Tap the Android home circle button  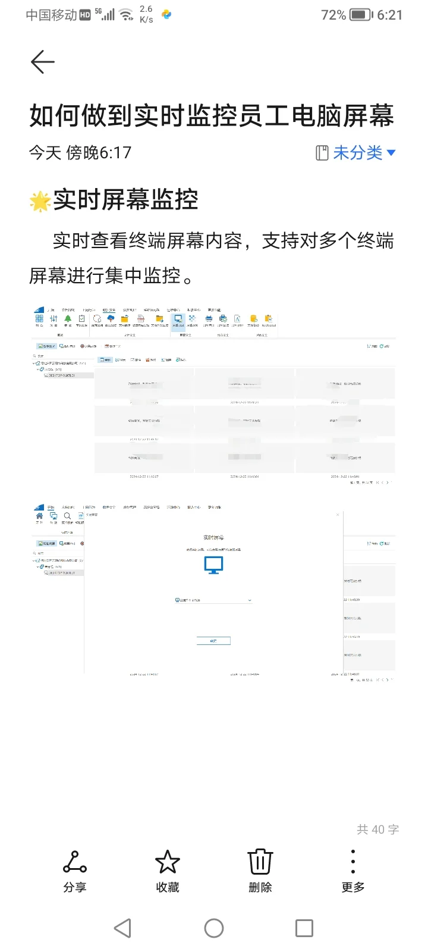pyautogui.click(x=214, y=928)
